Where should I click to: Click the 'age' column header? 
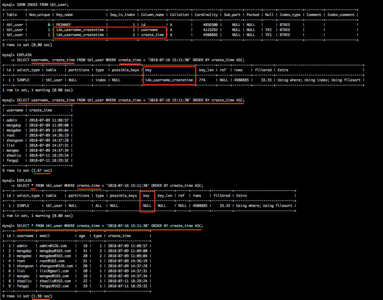pos(82,236)
